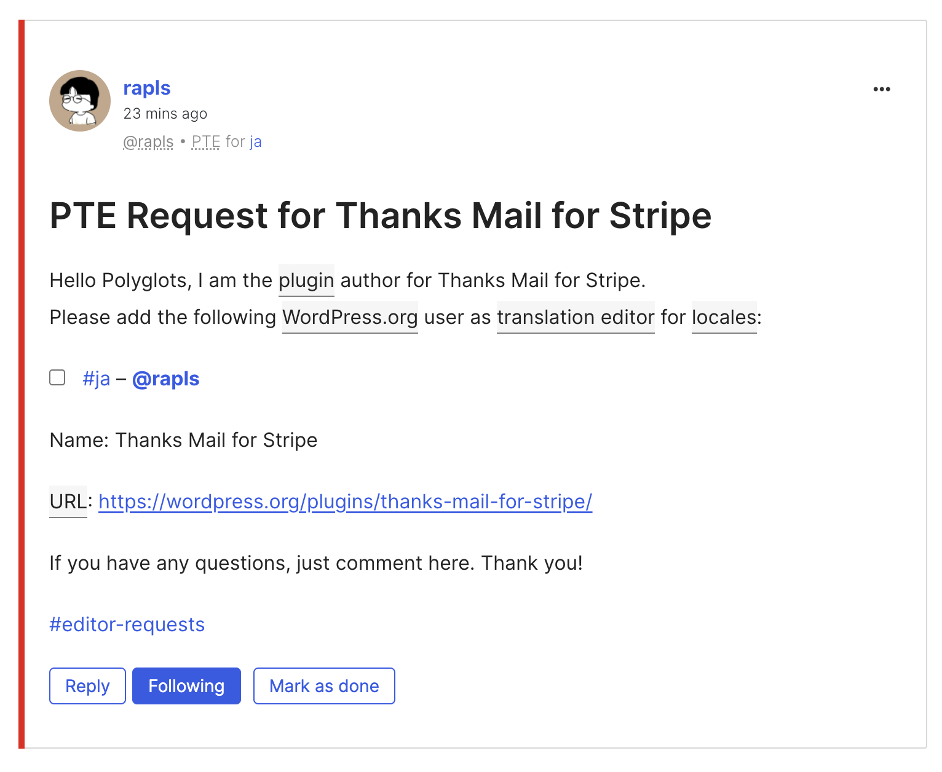Click the Mark as done button
This screenshot has width=942, height=772.
(324, 686)
